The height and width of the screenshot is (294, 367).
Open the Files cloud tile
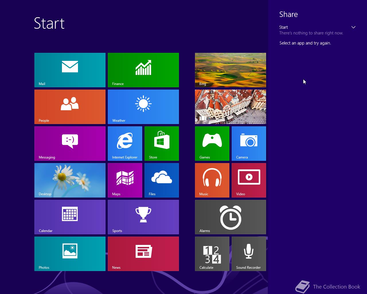(162, 180)
